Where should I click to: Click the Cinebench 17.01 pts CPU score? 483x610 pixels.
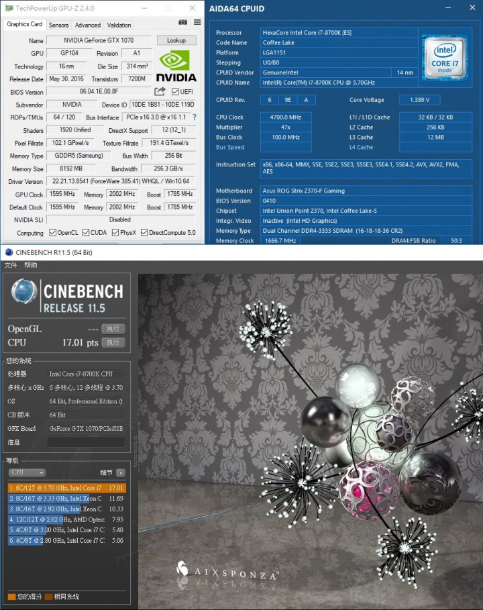tap(80, 342)
